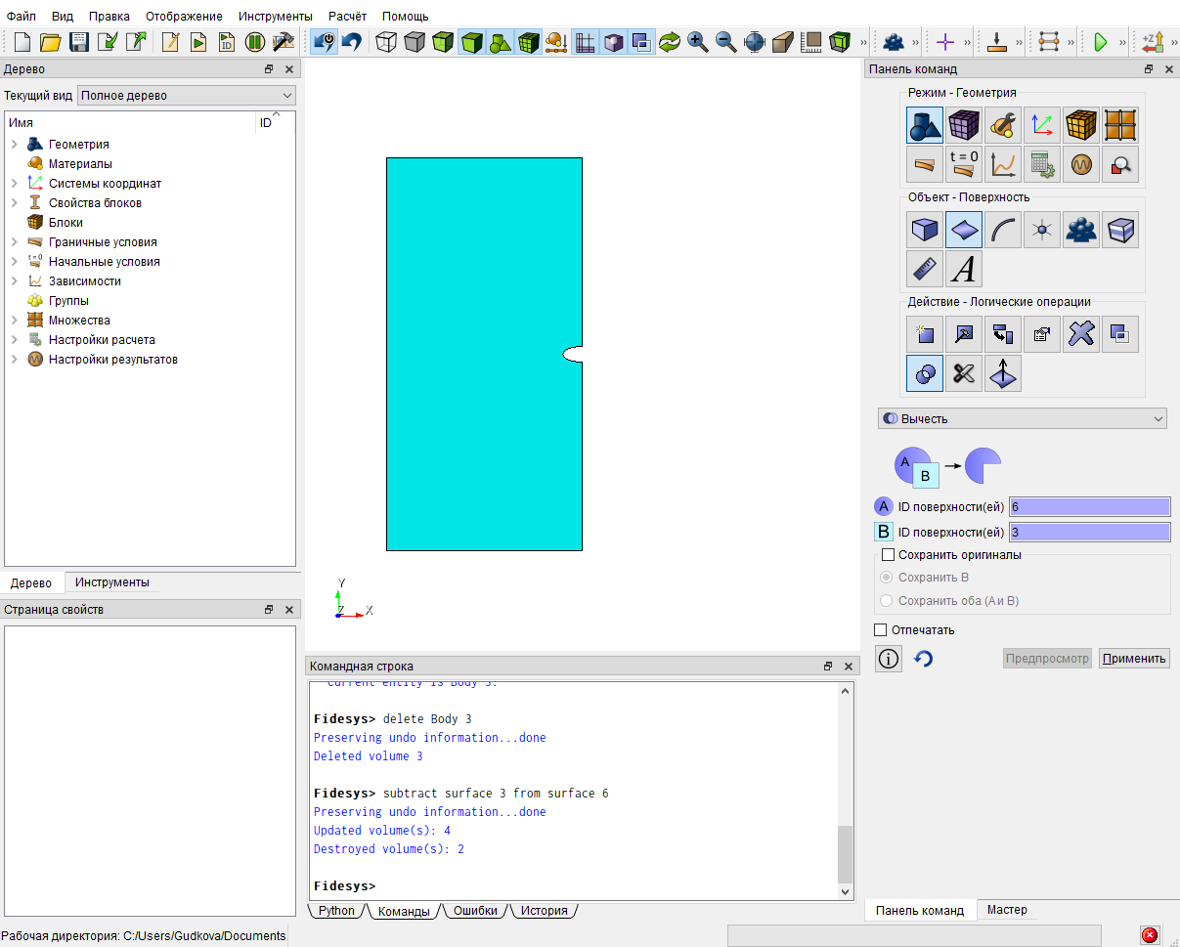
Task: Select the Volume object icon
Action: point(925,230)
